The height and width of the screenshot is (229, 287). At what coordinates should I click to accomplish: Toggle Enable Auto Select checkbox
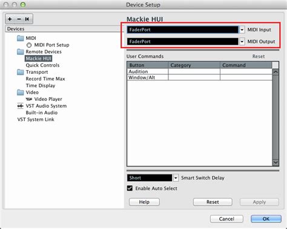click(130, 189)
